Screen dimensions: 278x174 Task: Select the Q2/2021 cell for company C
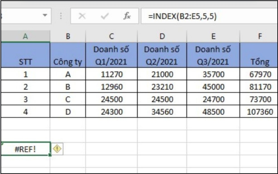point(162,99)
